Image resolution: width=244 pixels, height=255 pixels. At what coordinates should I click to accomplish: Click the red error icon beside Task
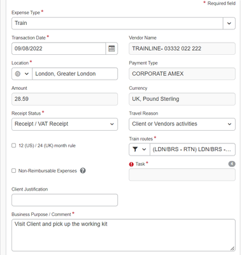point(131,164)
